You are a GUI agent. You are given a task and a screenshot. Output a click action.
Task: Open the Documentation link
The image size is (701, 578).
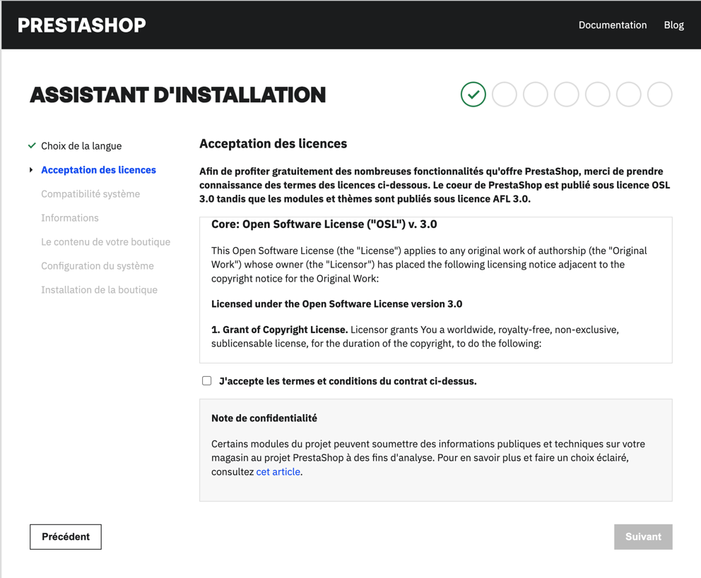613,25
